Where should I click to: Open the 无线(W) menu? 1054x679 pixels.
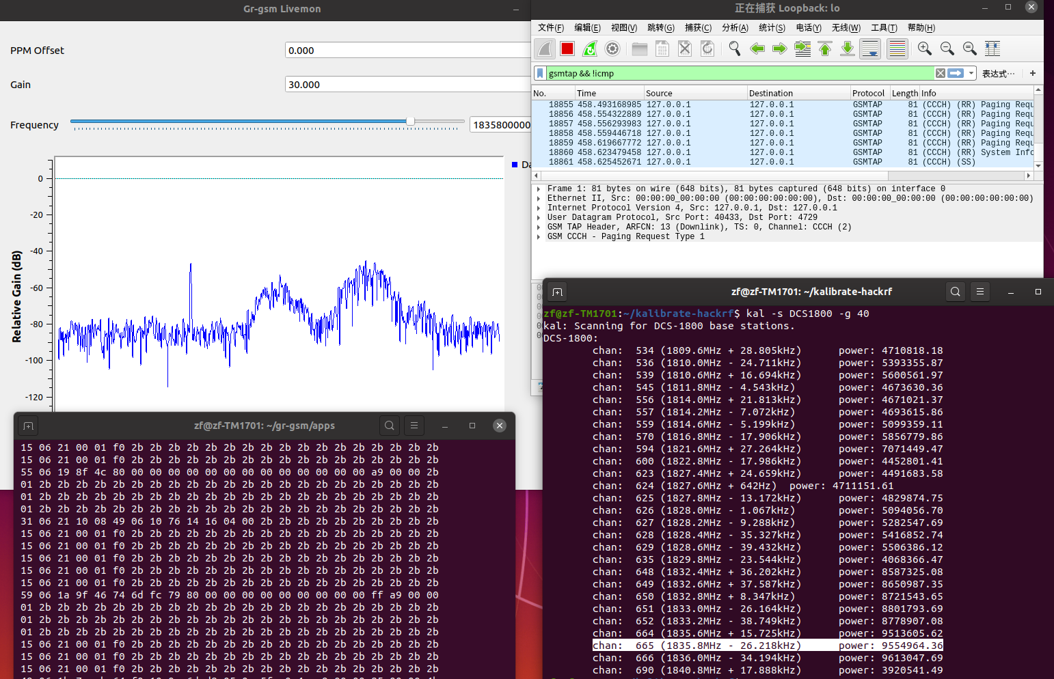click(846, 28)
